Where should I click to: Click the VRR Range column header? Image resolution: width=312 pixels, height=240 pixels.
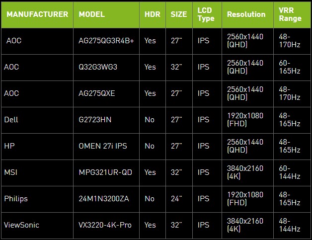click(290, 14)
